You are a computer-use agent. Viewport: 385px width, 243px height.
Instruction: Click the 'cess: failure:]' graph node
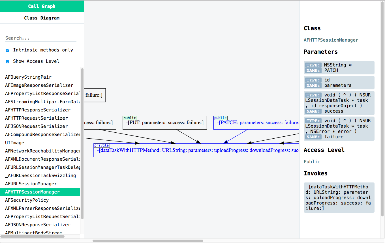click(100, 123)
